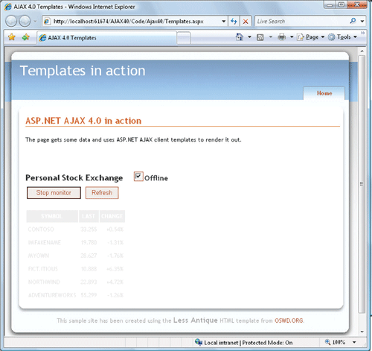The height and width of the screenshot is (351, 372).
Task: Open a new blank tab
Action: (x=184, y=38)
